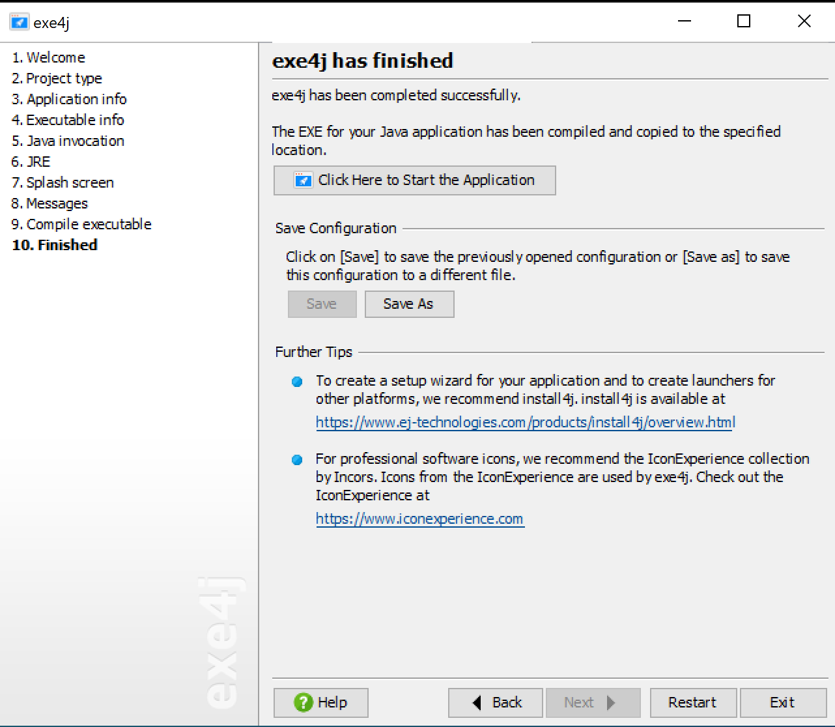The height and width of the screenshot is (727, 835).
Task: Open the iconexperience.com hyperlink
Action: pos(419,519)
